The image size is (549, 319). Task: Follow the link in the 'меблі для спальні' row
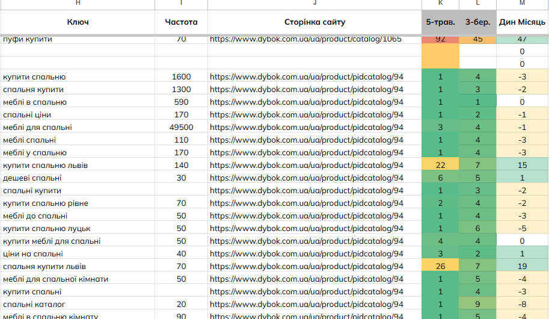click(x=305, y=128)
